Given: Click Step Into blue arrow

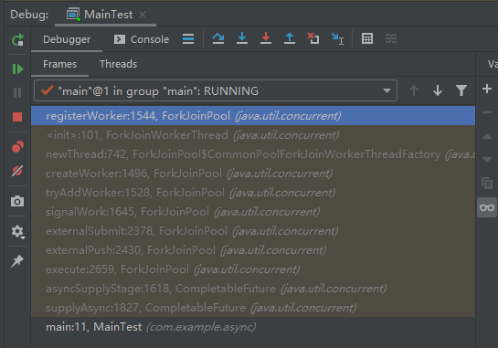Looking at the screenshot, I should (x=242, y=38).
